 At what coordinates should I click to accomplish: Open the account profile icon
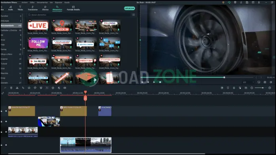[241, 2]
